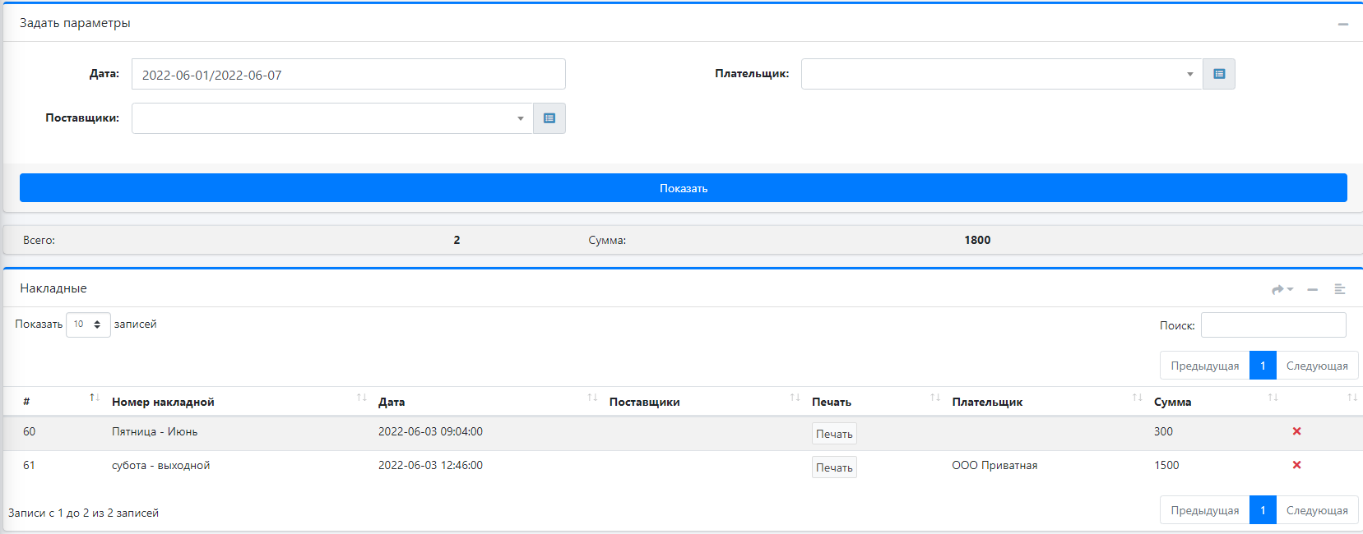
Task: Delete invoice row 61 with red cross
Action: [1296, 465]
